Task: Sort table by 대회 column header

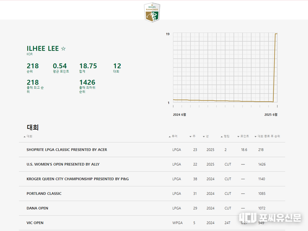Action: [28, 136]
